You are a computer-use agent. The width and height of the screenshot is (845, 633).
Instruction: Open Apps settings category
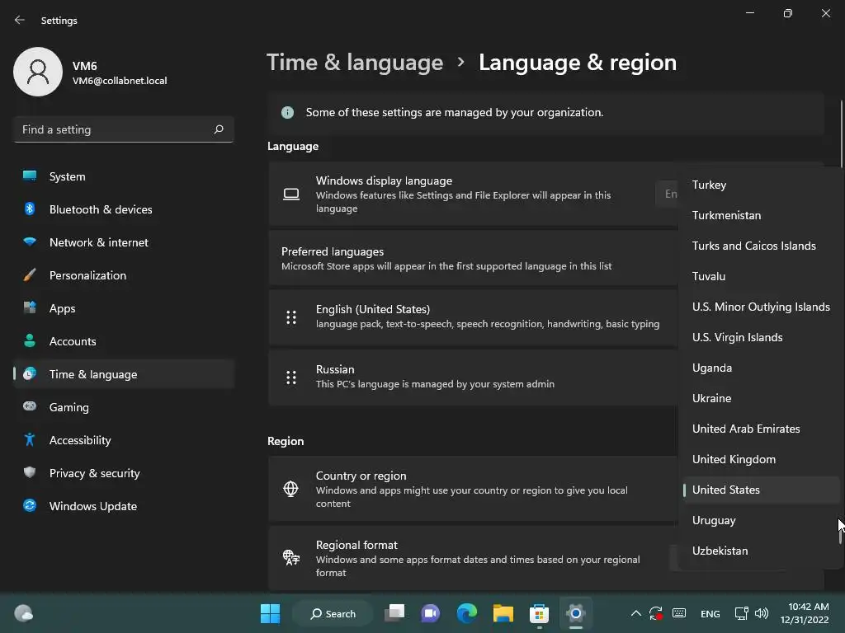click(x=124, y=308)
